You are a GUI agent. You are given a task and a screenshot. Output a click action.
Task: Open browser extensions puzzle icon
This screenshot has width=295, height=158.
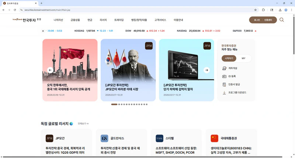click(x=263, y=10)
